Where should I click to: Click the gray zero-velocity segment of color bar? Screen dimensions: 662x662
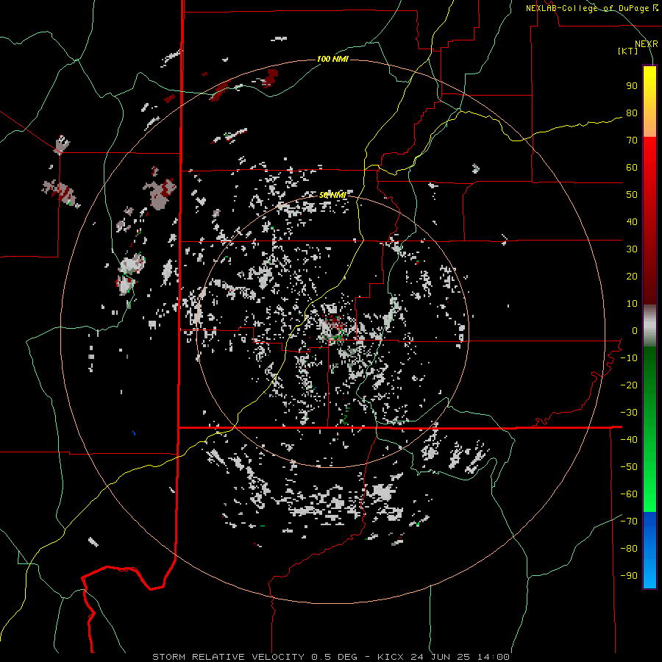[x=649, y=326]
